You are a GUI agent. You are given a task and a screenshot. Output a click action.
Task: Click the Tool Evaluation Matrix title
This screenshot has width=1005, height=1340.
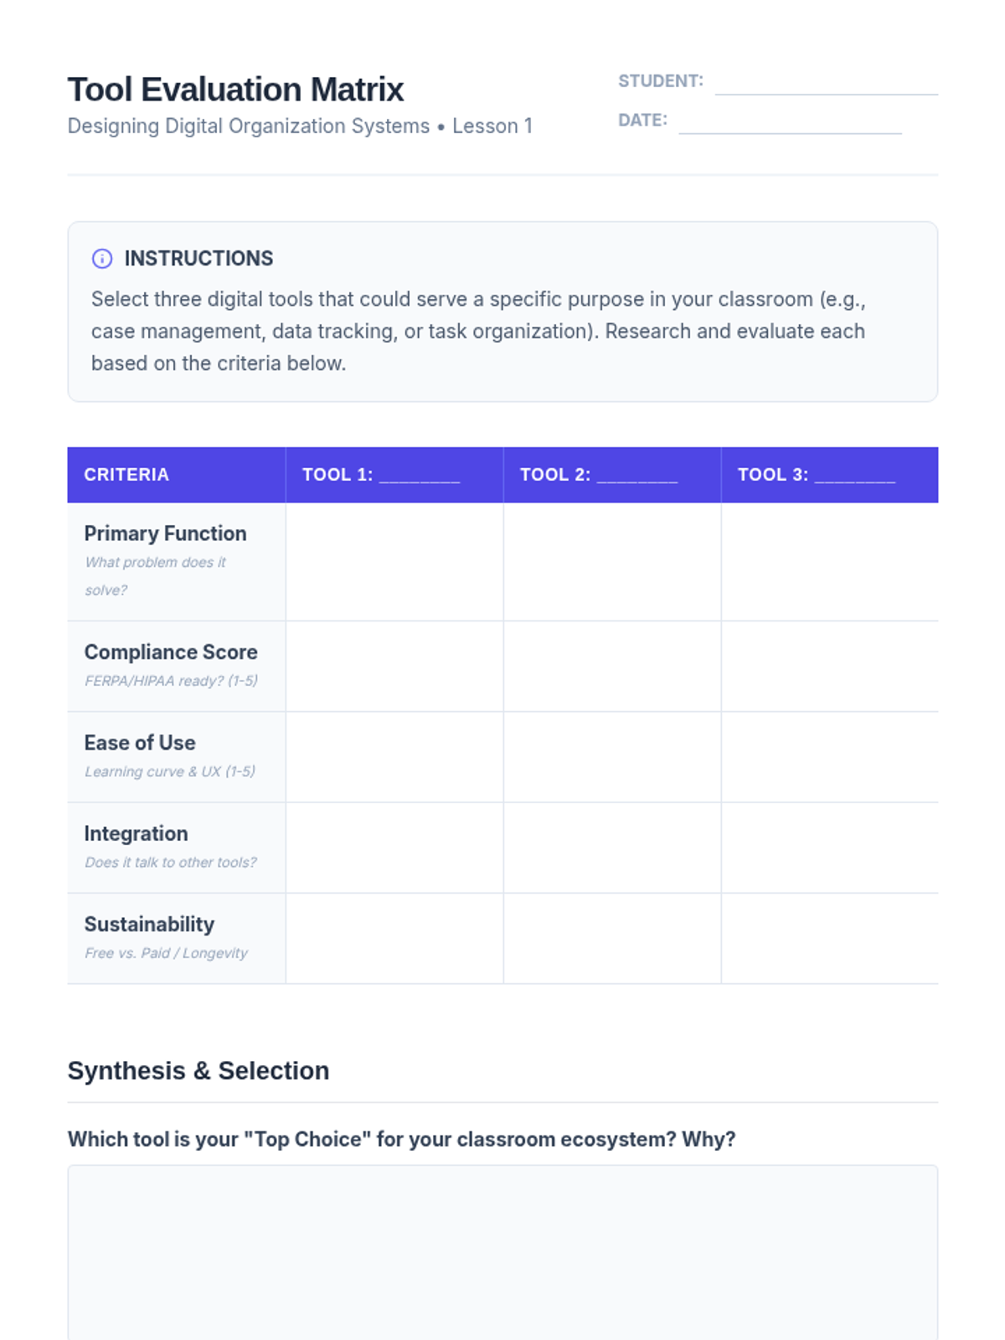pyautogui.click(x=235, y=90)
